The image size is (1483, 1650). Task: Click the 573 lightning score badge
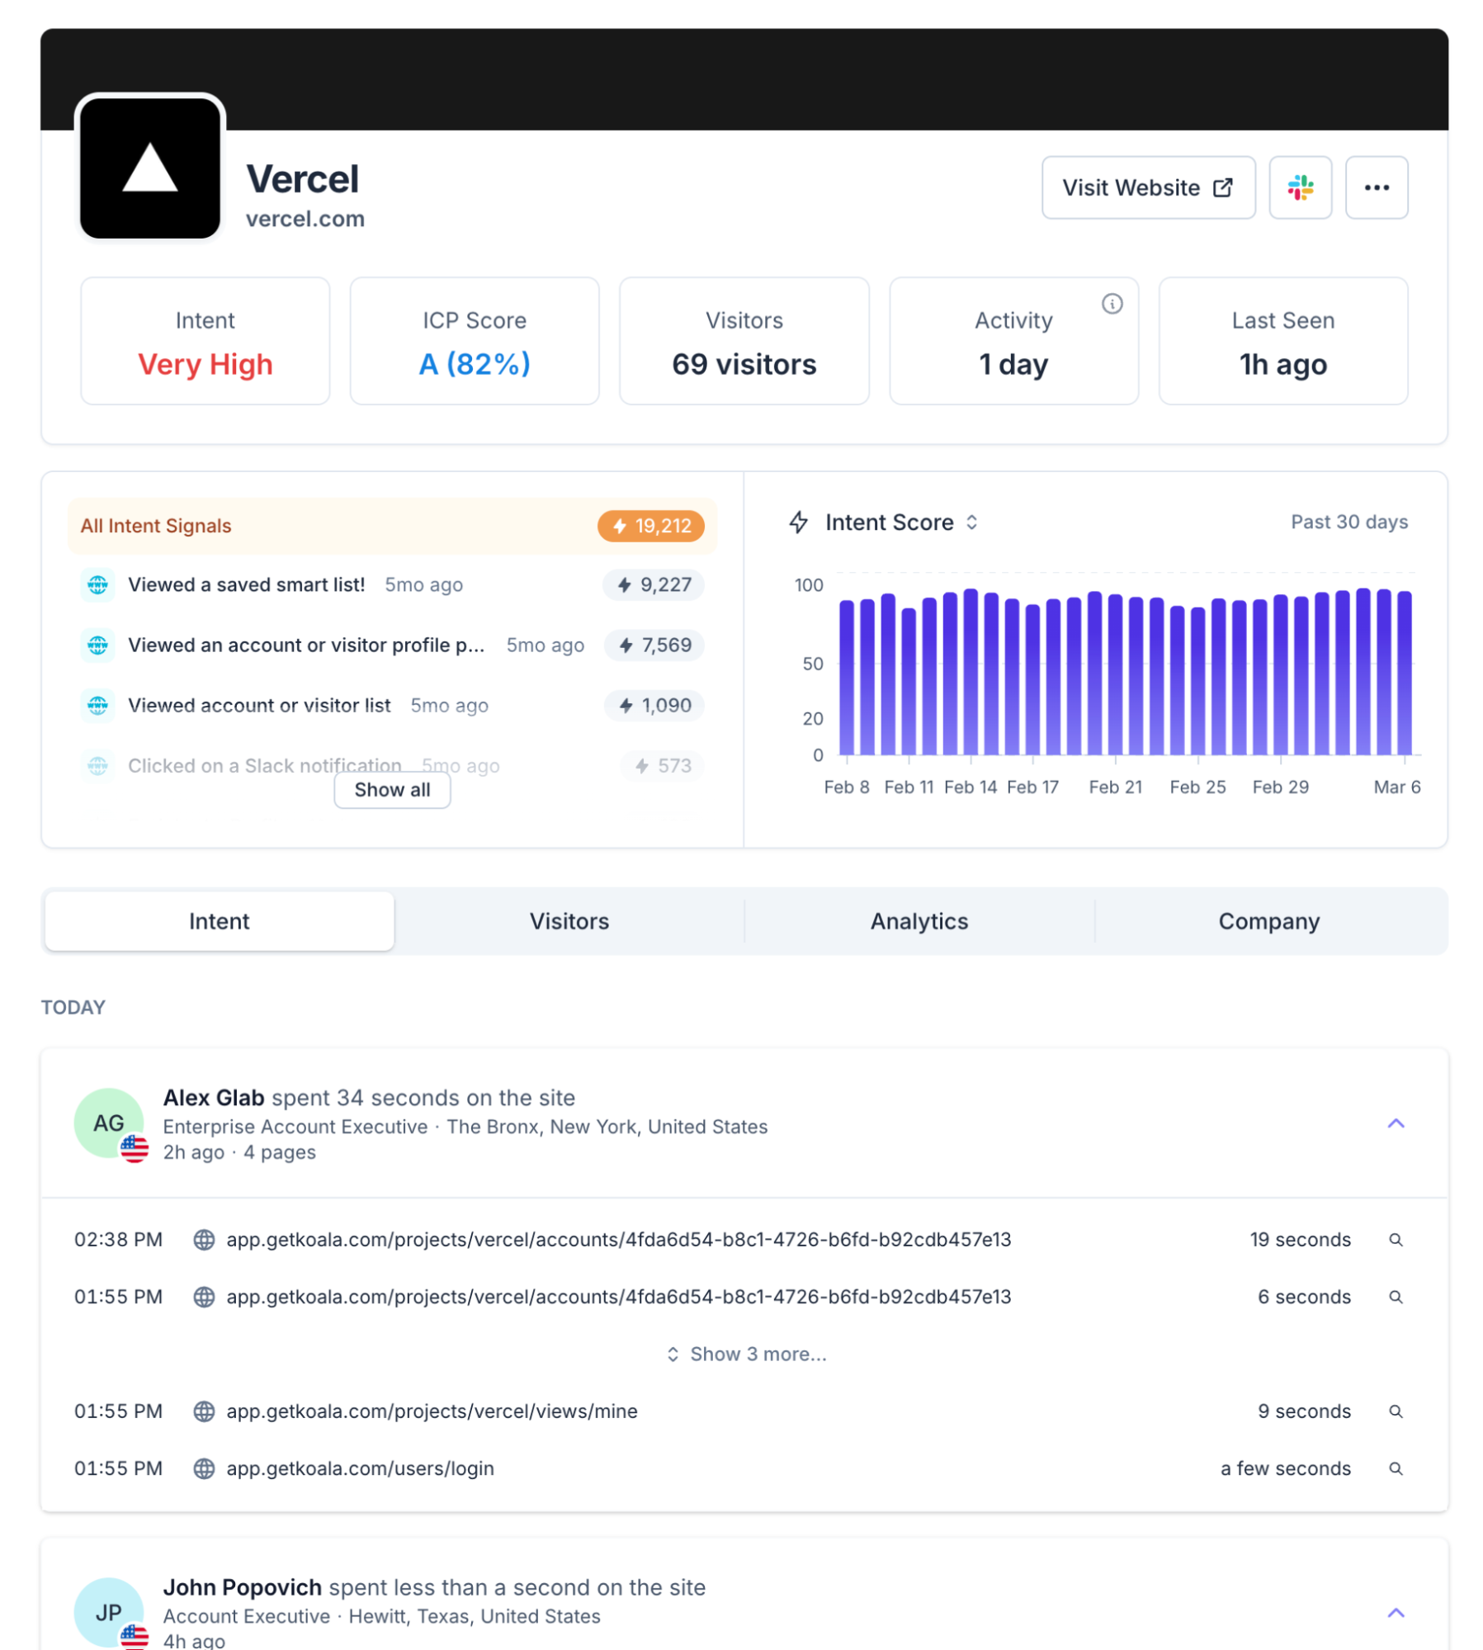(662, 765)
